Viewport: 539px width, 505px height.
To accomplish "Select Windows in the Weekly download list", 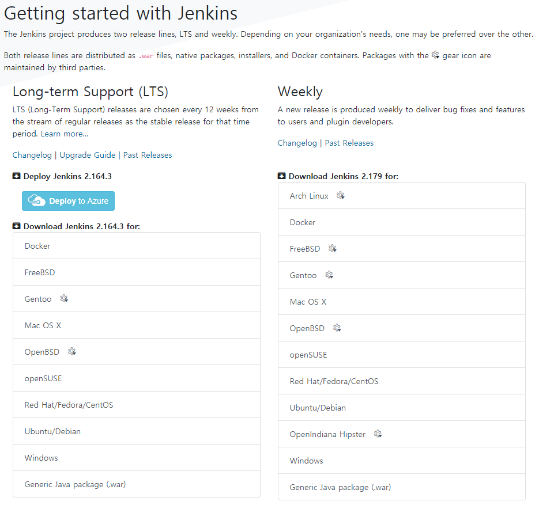I will point(402,460).
